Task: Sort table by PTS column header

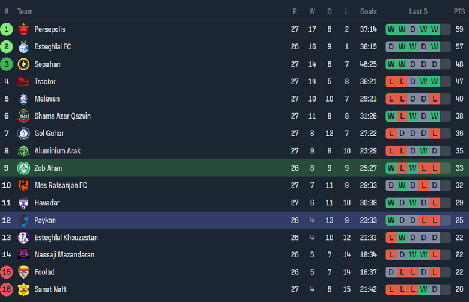Action: (x=459, y=11)
